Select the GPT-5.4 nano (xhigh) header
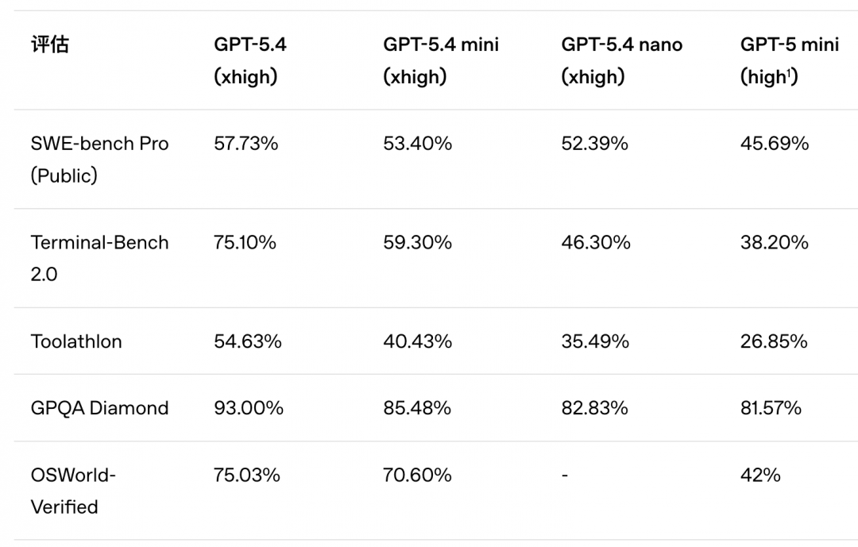858x547 pixels. pyautogui.click(x=621, y=60)
